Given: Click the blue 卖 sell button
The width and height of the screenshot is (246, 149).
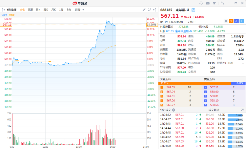Looking at the screenshot, I should tap(236, 21).
